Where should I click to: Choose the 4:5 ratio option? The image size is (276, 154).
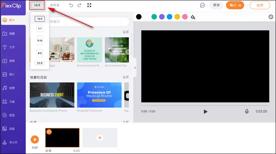click(40, 53)
